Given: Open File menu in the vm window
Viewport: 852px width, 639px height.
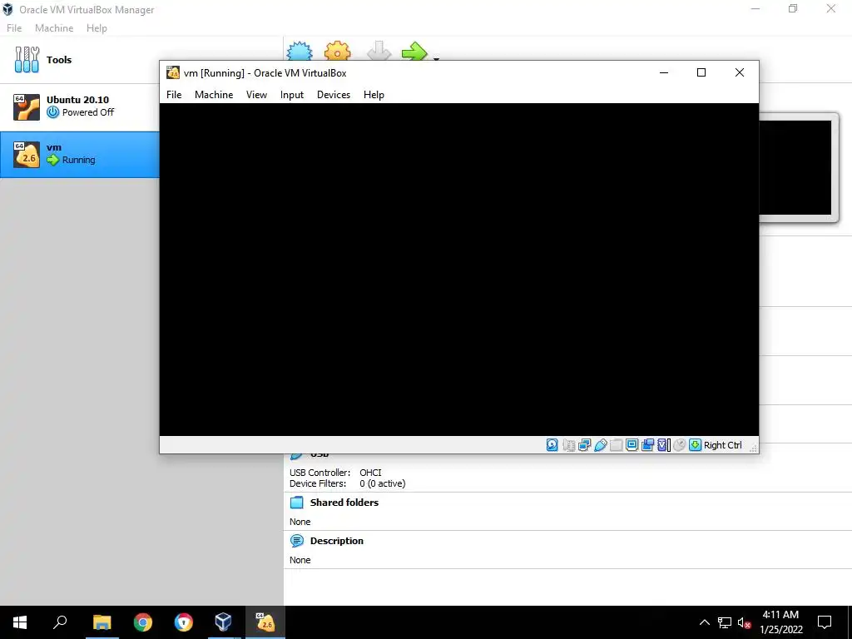Looking at the screenshot, I should pyautogui.click(x=174, y=95).
